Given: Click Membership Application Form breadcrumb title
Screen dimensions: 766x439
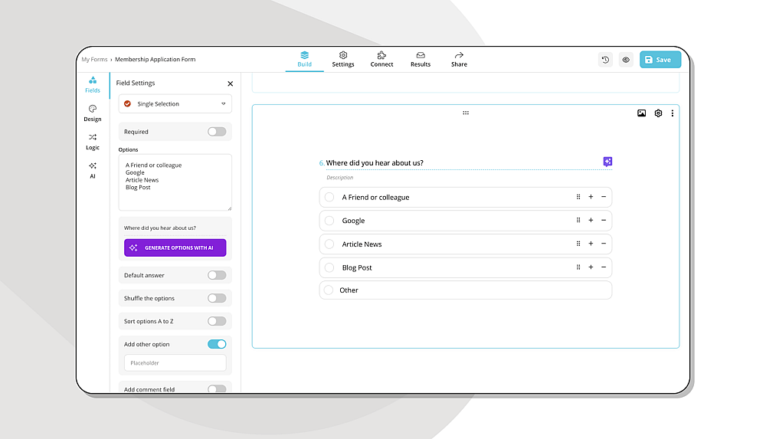Looking at the screenshot, I should (155, 59).
